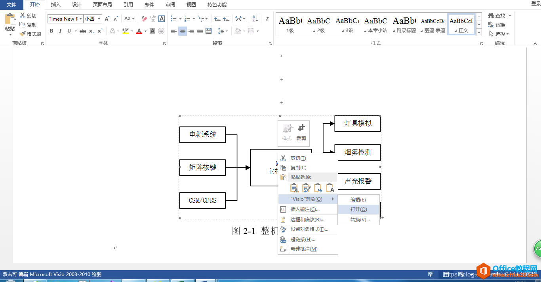Click the Clear Formatting eraser icon
541x282 pixels.
pyautogui.click(x=144, y=19)
